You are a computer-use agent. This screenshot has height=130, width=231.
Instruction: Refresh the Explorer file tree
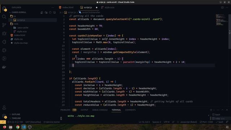coord(50,12)
